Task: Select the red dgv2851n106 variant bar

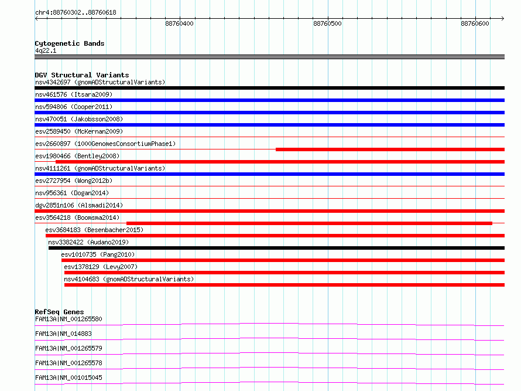Action: point(269,211)
